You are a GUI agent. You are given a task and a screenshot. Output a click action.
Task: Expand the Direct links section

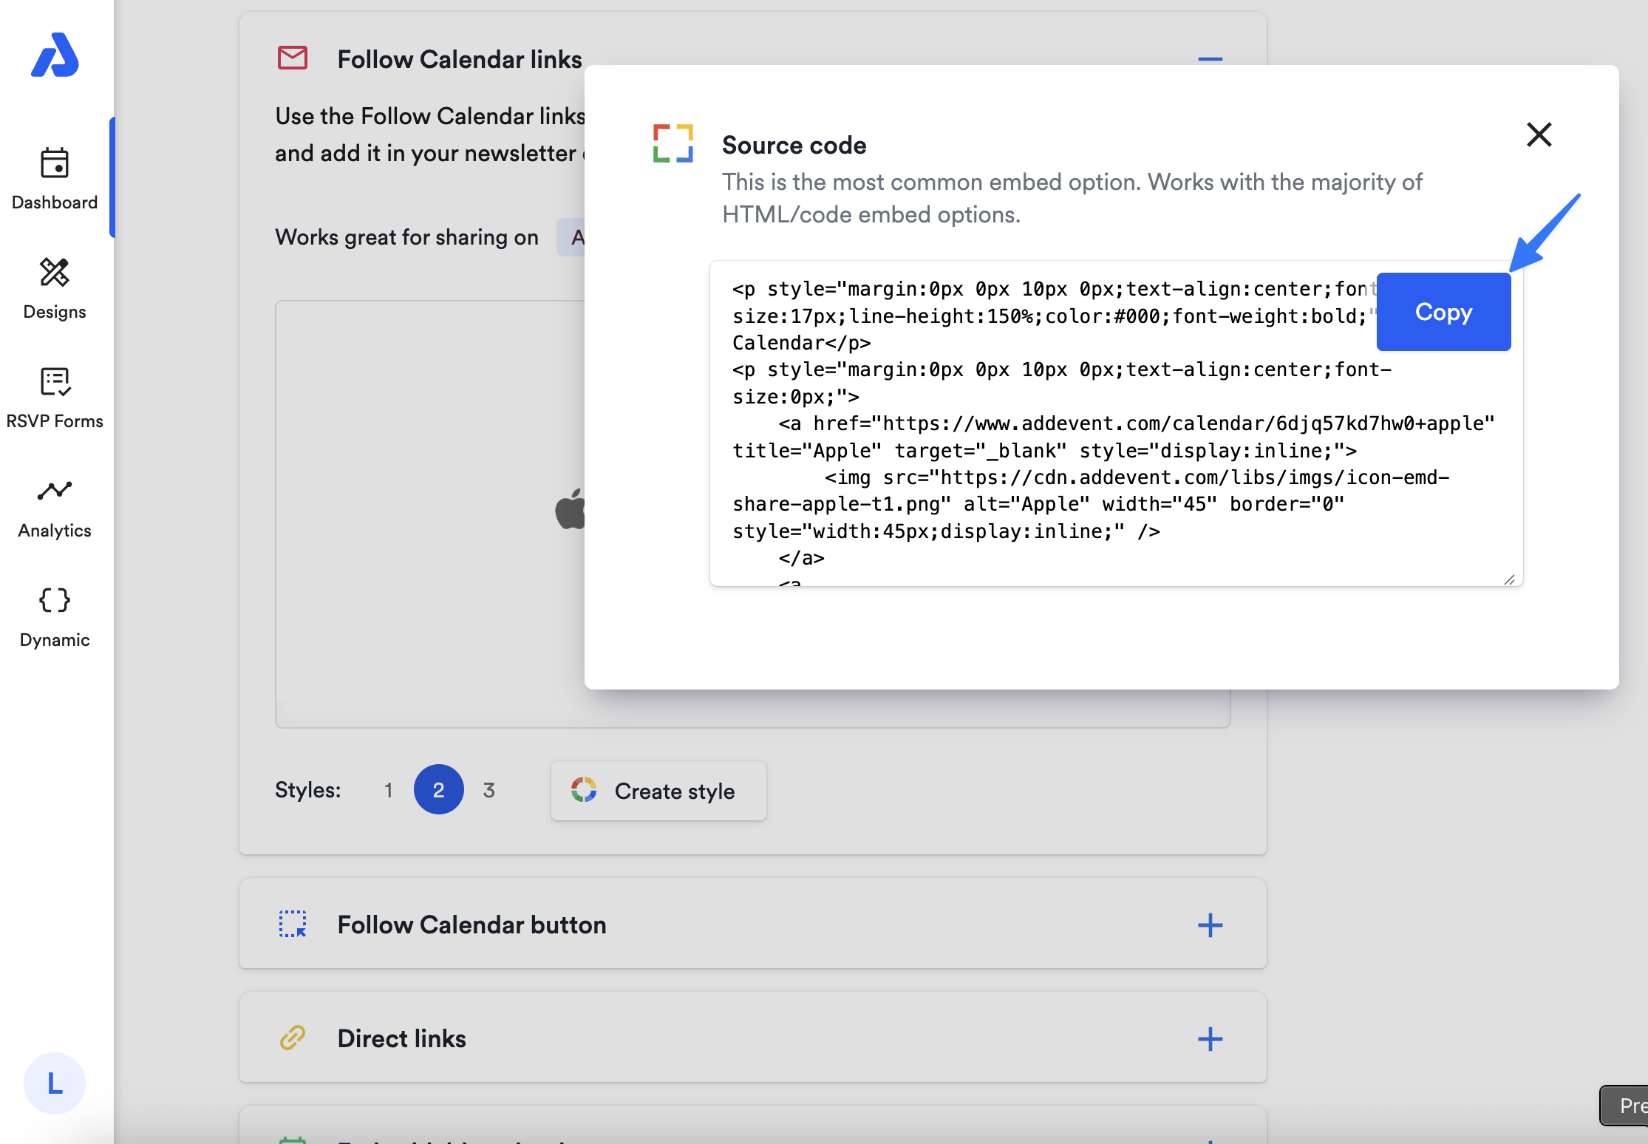1210,1038
